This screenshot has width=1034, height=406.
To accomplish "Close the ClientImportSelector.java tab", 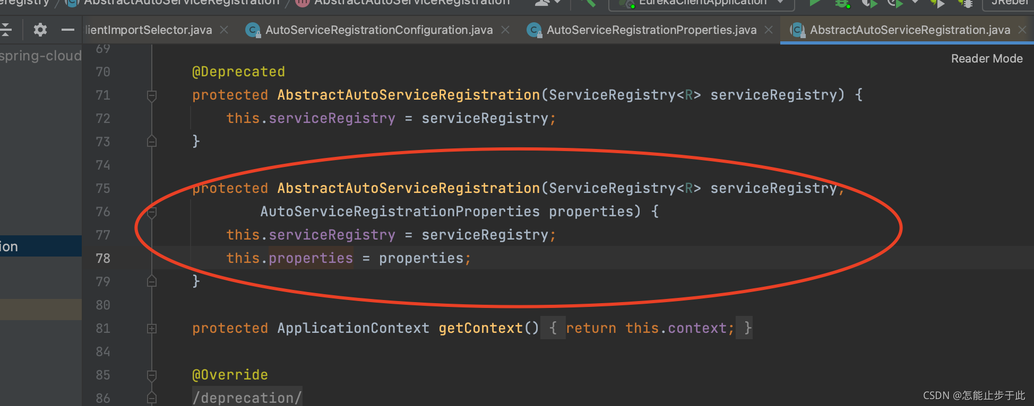I will point(224,30).
